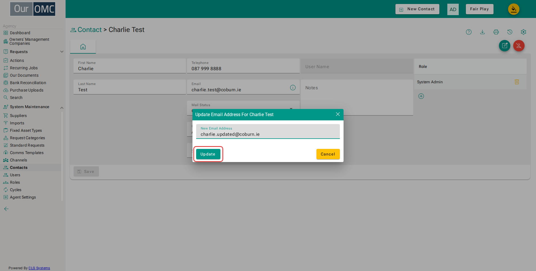
Task: Click the Save button
Action: [86, 171]
